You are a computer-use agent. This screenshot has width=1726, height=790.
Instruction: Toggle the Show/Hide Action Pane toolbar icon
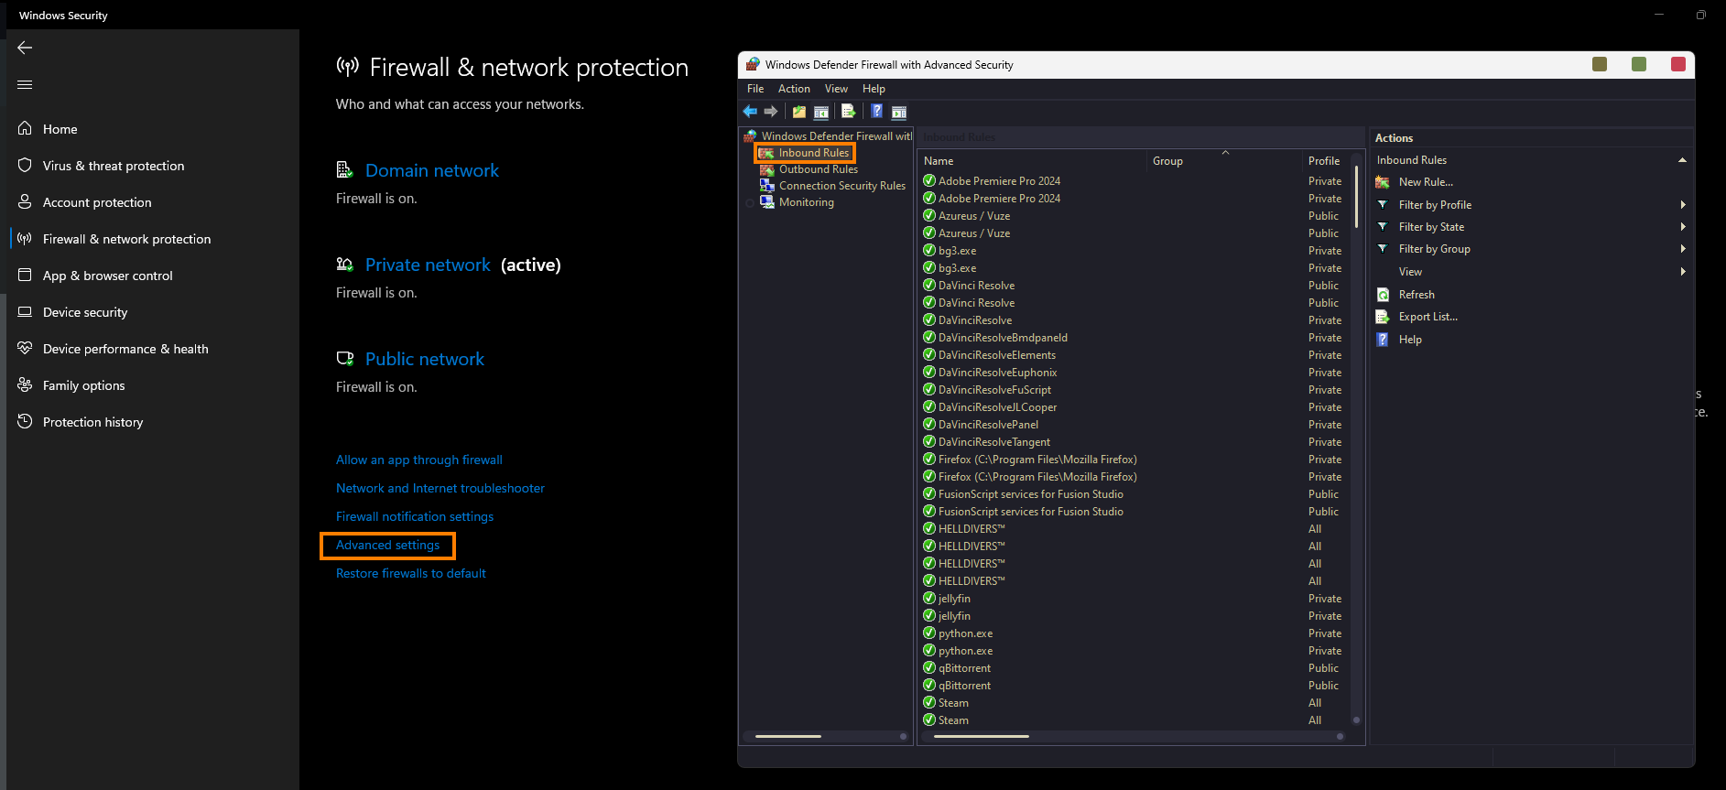(899, 112)
